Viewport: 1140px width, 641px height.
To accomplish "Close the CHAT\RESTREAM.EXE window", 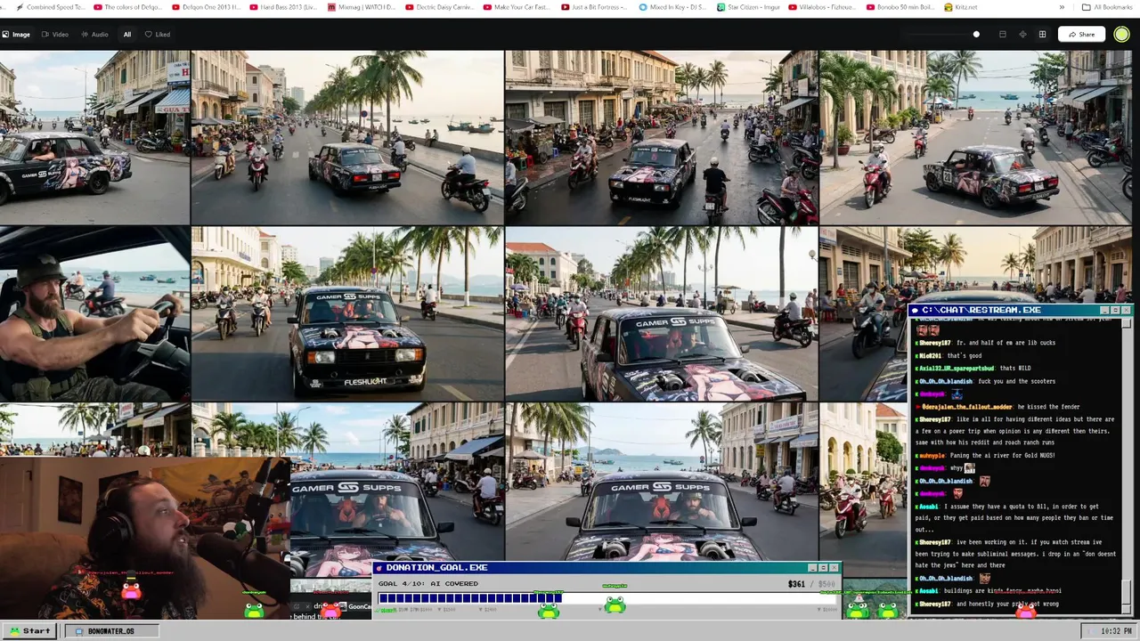I will point(1126,310).
